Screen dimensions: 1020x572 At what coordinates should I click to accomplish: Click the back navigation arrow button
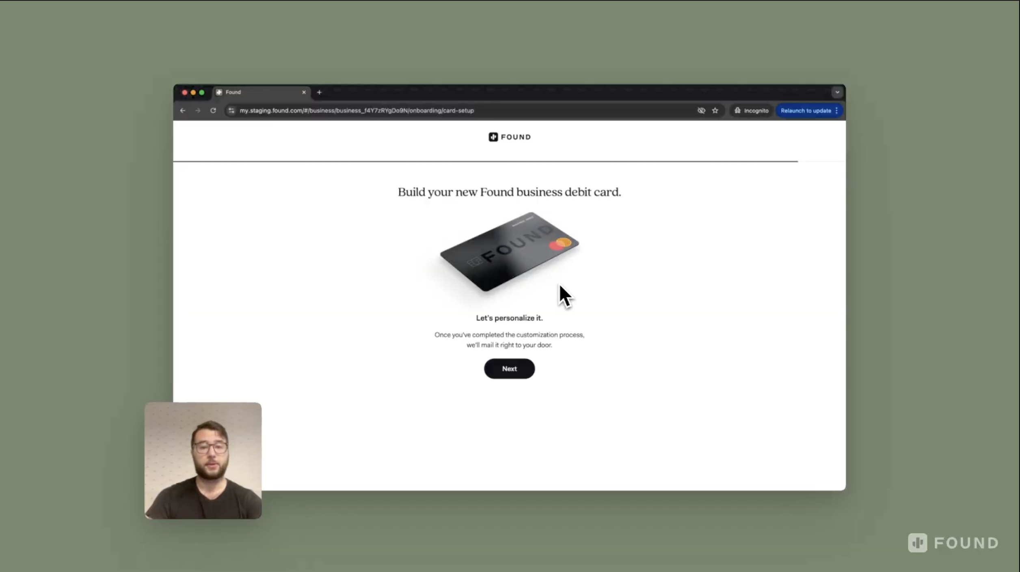183,111
